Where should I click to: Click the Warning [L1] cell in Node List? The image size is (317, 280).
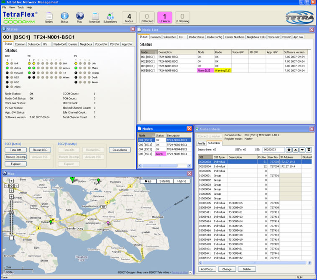[x=222, y=71]
